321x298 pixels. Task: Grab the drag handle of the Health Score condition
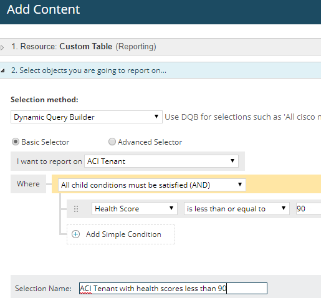(x=76, y=209)
